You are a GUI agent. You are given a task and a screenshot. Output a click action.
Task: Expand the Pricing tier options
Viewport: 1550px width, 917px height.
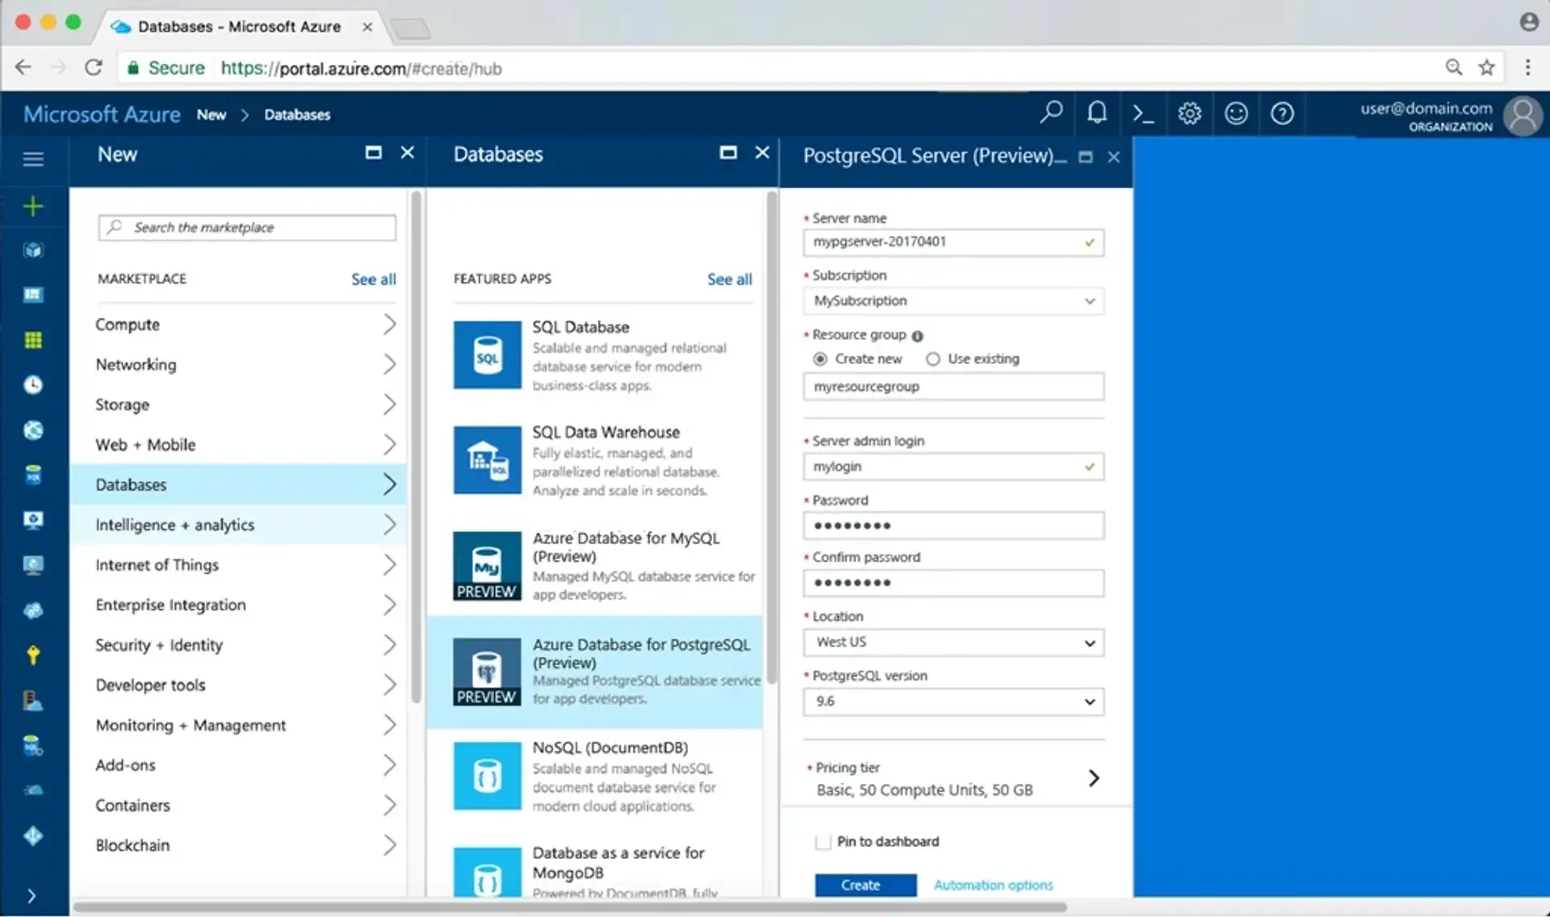coord(1093,778)
